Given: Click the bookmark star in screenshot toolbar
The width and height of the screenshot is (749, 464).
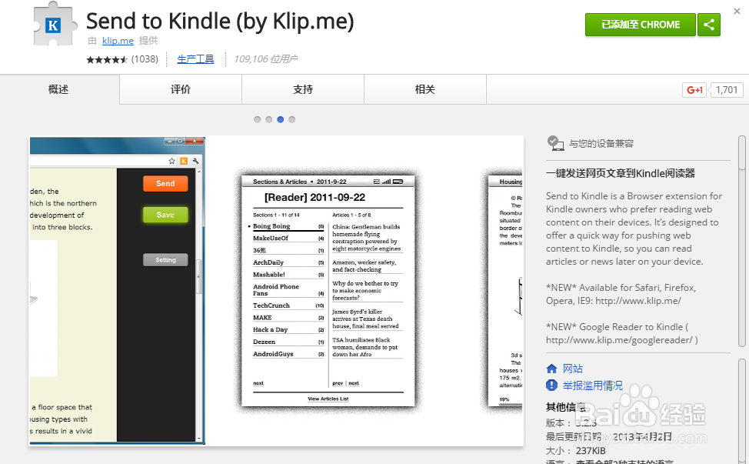Looking at the screenshot, I should pos(172,161).
